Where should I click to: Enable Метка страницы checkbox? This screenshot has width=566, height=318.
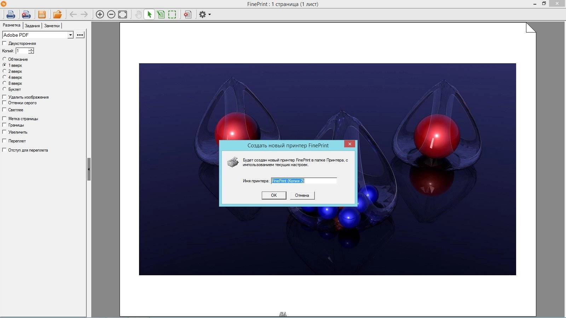point(4,118)
